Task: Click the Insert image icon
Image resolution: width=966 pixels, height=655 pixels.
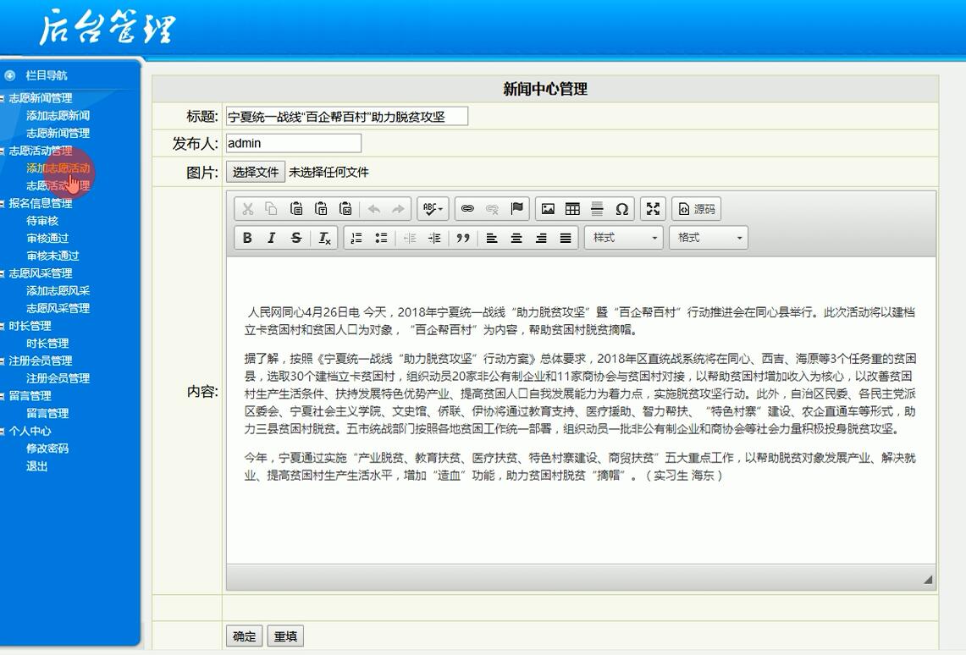Action: 548,209
